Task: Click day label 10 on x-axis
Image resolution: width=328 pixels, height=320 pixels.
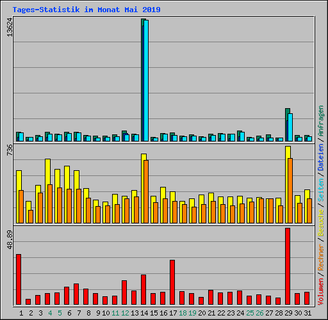Action: 106,313
